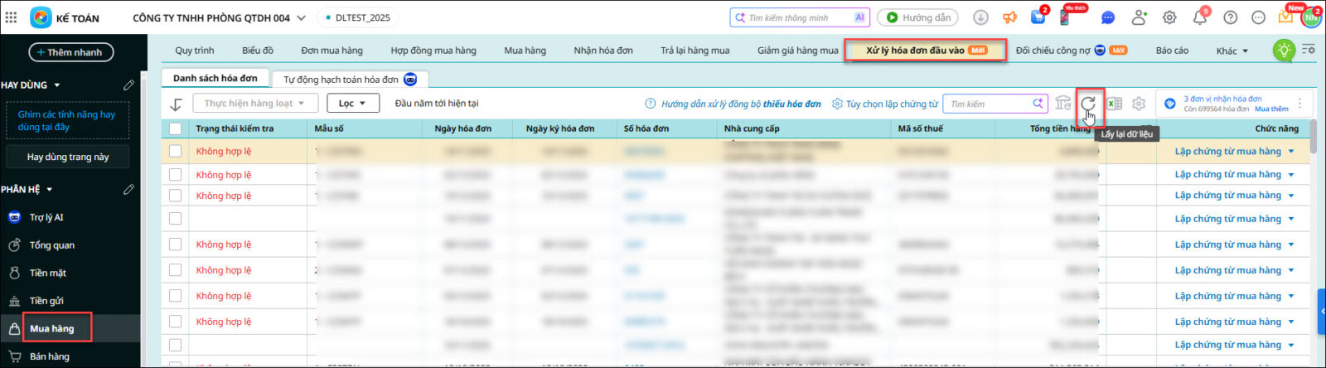This screenshot has width=1326, height=368.
Task: Click the refresh data icon
Action: coord(1088,104)
